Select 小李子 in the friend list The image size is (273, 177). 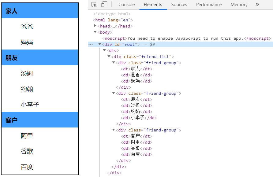[30, 104]
